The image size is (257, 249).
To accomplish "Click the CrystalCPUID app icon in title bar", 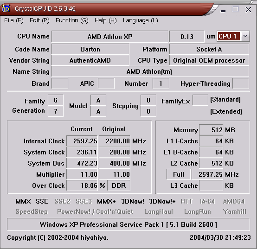I will tap(6, 8).
